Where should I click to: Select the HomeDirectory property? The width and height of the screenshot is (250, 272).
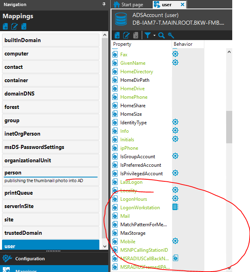tap(137, 72)
